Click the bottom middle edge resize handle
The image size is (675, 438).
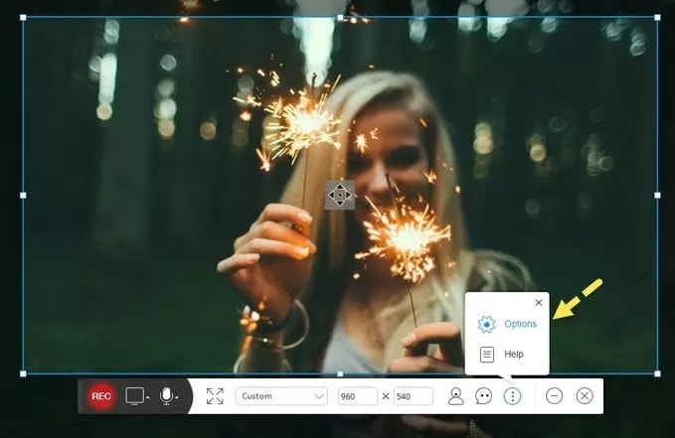(340, 373)
